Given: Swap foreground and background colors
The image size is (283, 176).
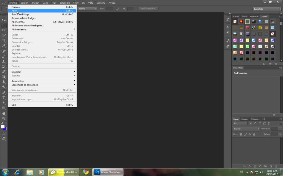Looking at the screenshot, I should coord(6,123).
